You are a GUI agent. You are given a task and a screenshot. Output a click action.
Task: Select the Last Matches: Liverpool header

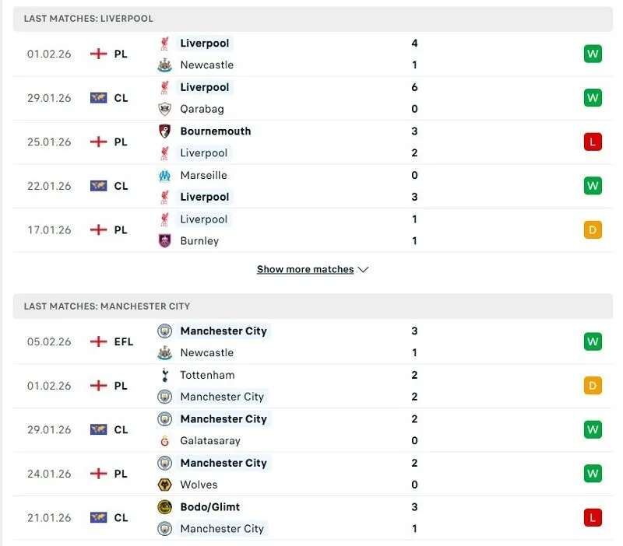click(89, 18)
